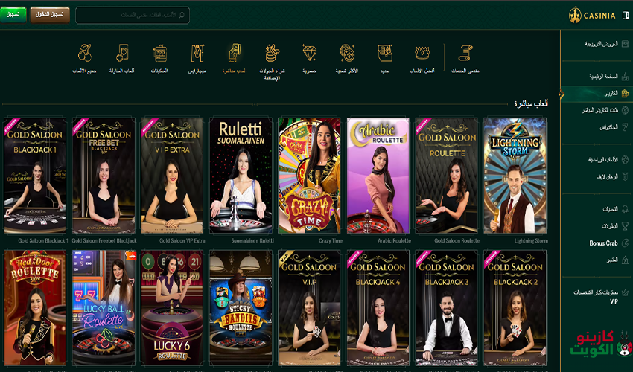Open the slot machines category icon
The width and height of the screenshot is (633, 372).
pyautogui.click(x=159, y=54)
